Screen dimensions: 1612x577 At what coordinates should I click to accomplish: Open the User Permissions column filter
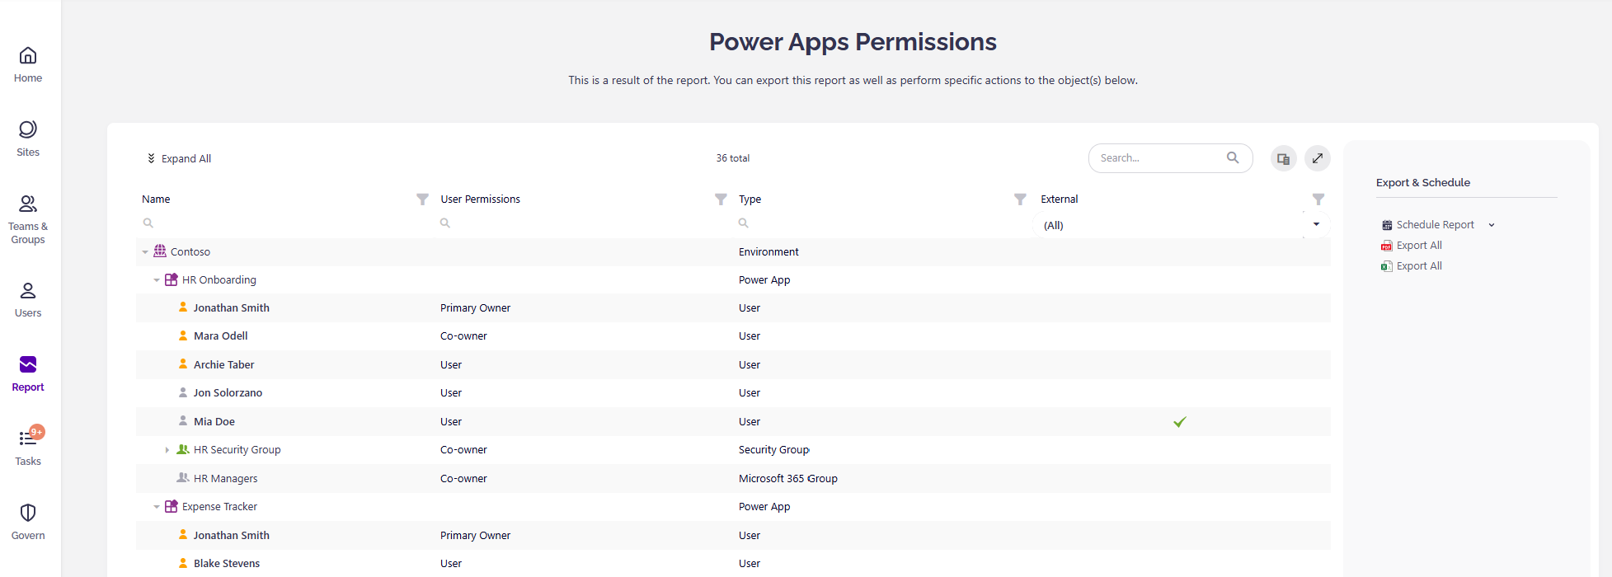point(721,199)
